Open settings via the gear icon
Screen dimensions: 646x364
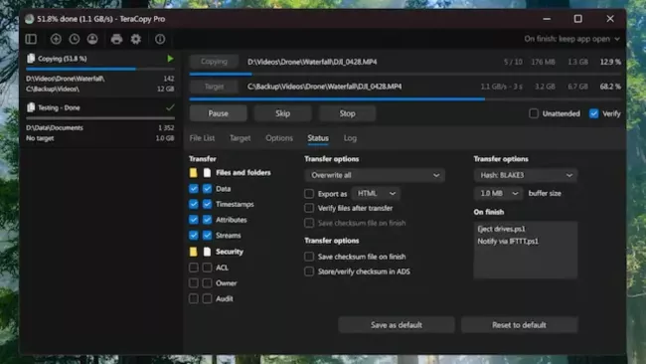tap(135, 39)
